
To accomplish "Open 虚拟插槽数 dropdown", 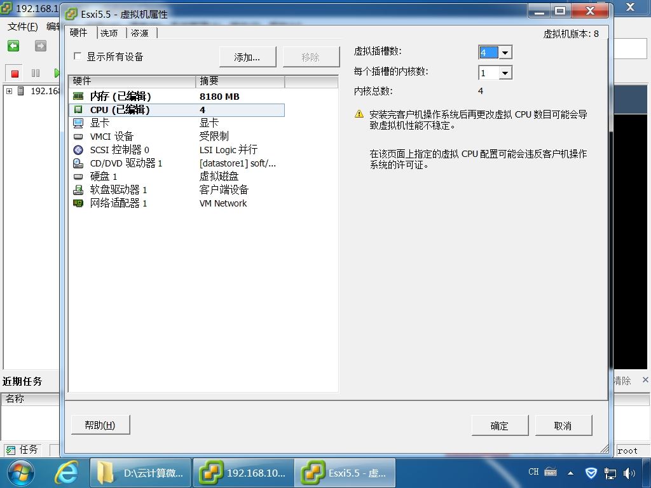I will coord(504,53).
